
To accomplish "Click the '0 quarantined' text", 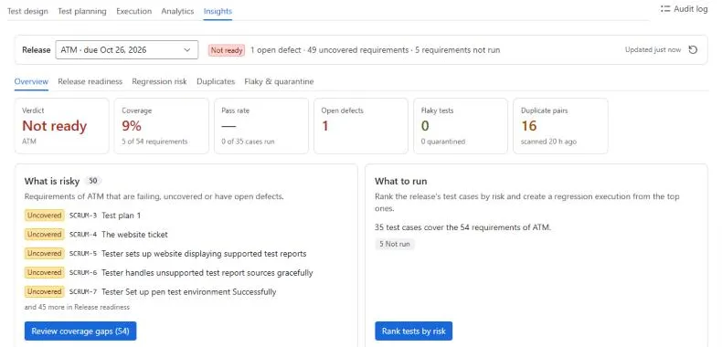I will pyautogui.click(x=443, y=142).
